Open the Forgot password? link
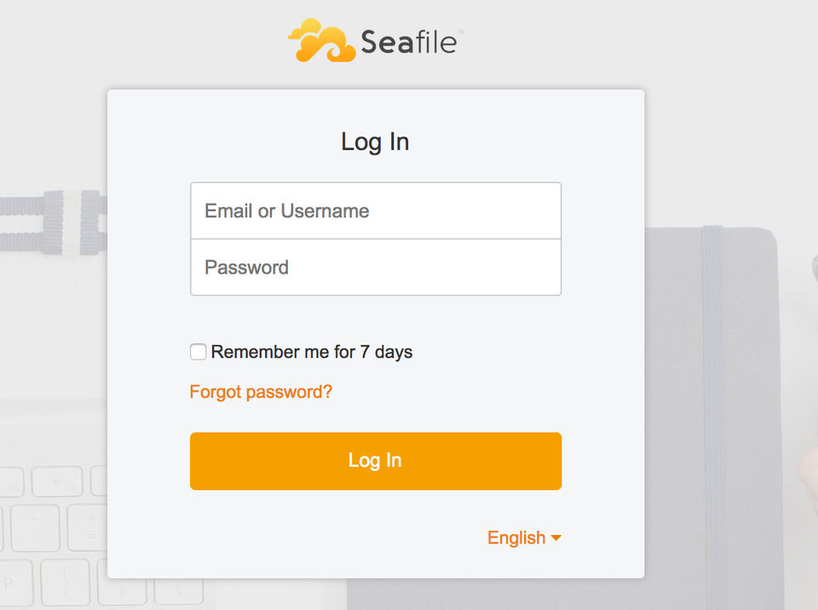This screenshot has width=818, height=610. (x=261, y=392)
